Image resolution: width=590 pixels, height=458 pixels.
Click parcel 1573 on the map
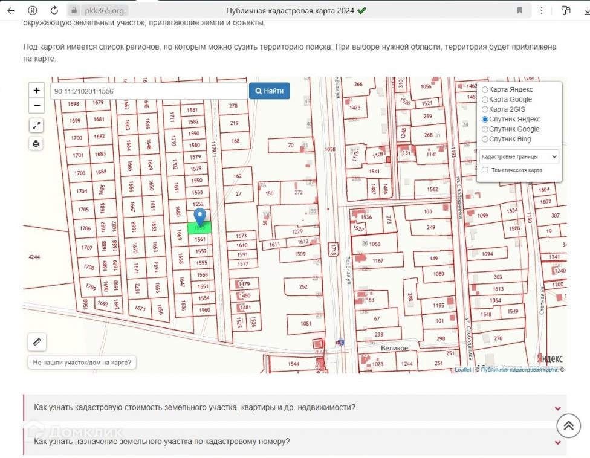pos(241,236)
